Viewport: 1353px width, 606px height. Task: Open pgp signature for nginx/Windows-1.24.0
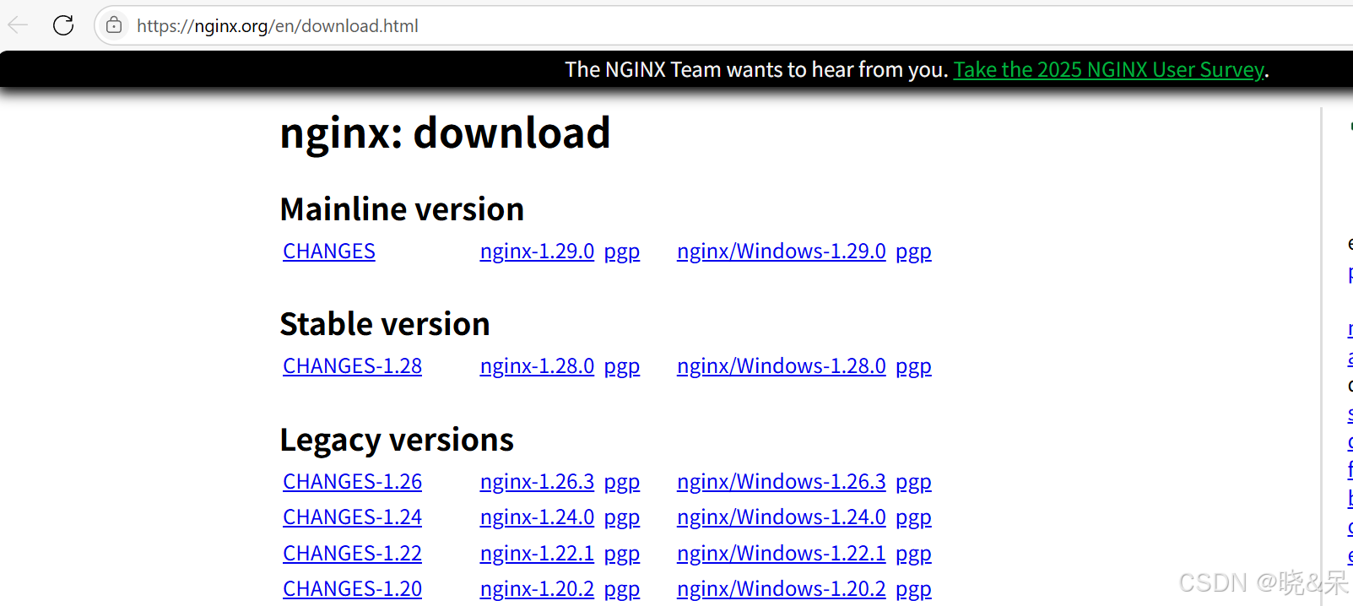tap(913, 518)
